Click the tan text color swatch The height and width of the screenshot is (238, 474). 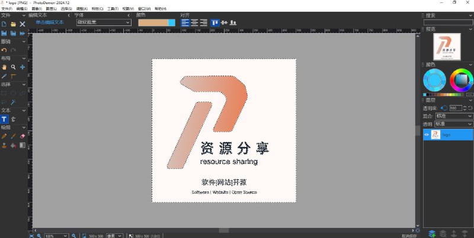153,22
